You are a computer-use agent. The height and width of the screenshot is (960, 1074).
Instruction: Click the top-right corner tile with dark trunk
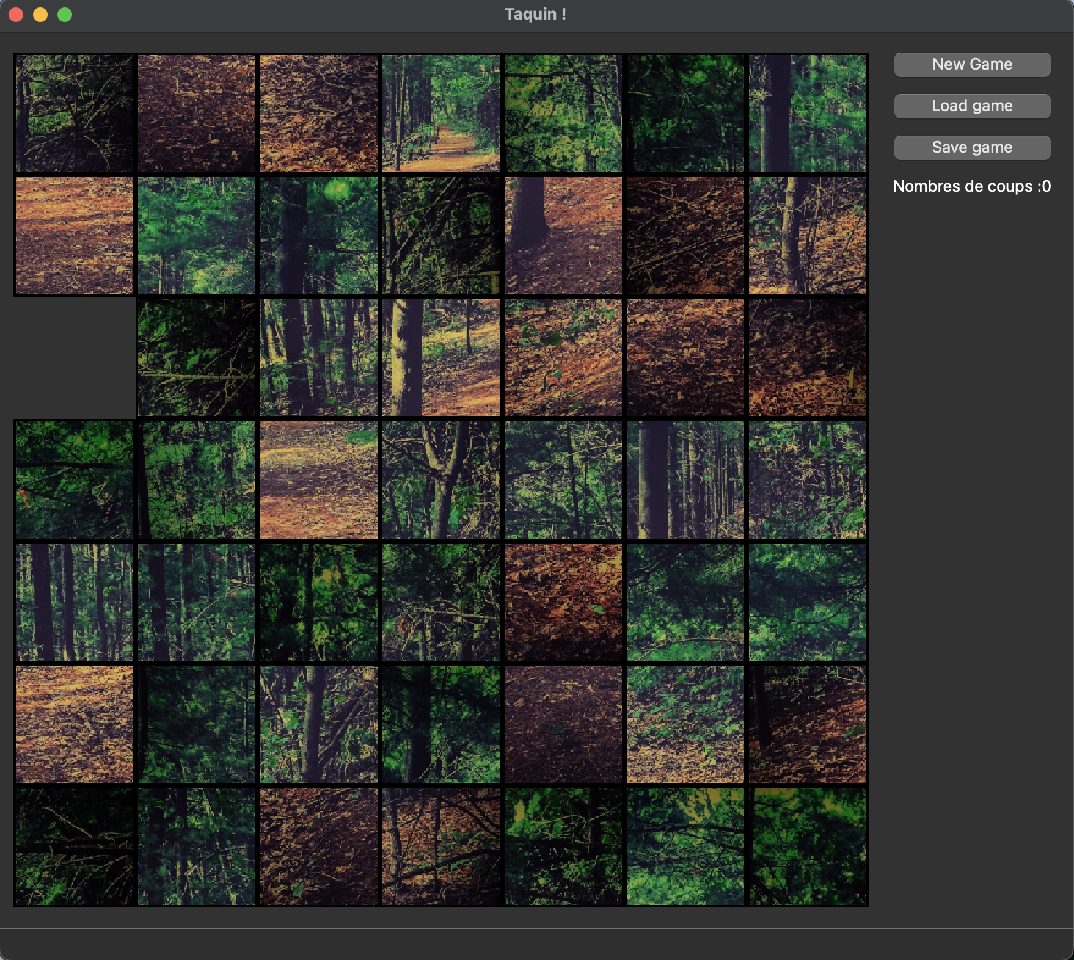point(807,114)
